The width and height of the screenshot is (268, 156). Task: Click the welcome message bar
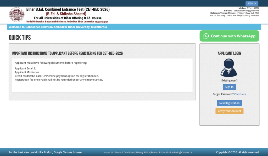click(58, 27)
